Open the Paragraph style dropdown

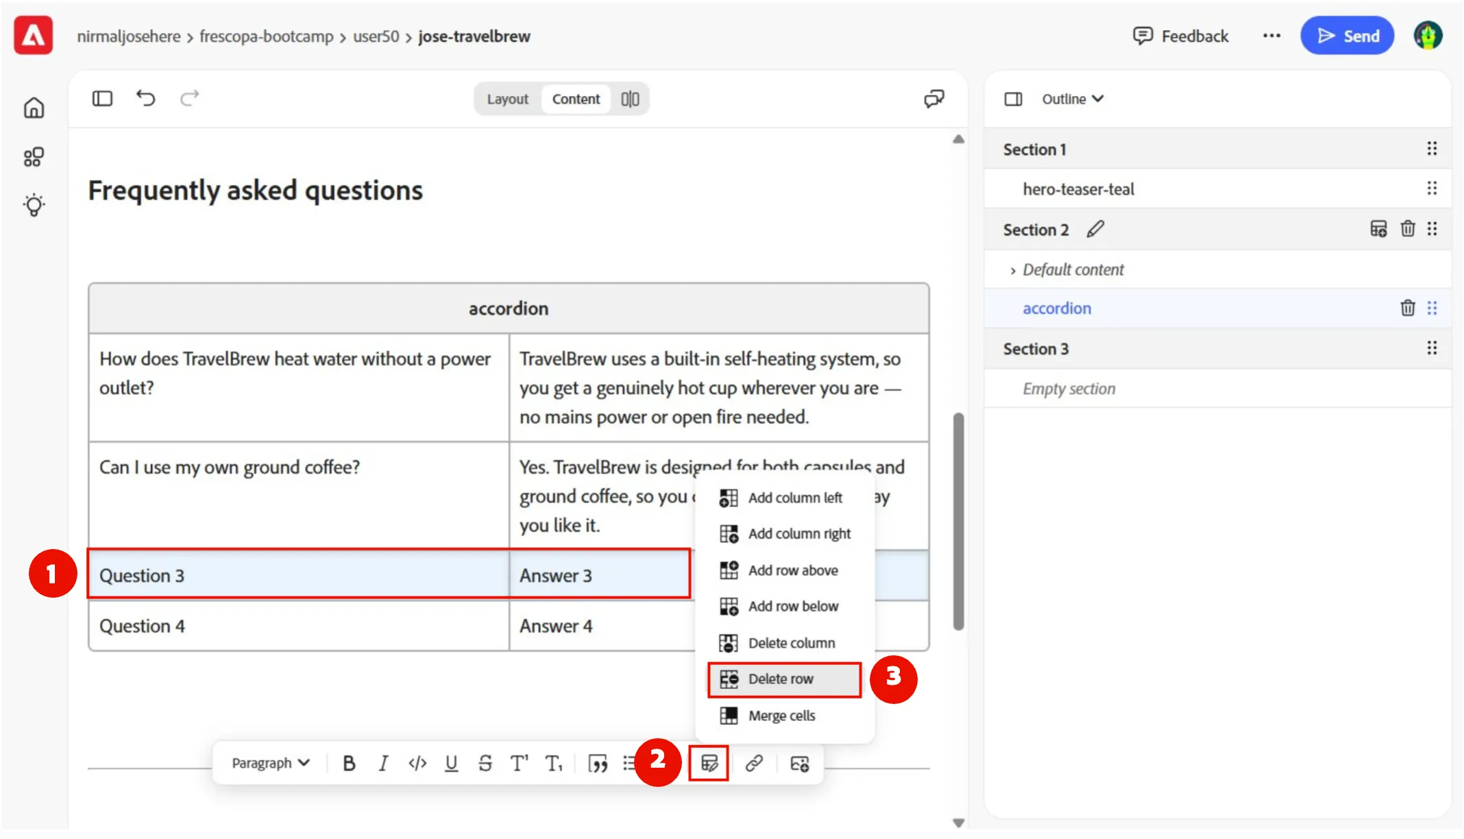pyautogui.click(x=271, y=764)
